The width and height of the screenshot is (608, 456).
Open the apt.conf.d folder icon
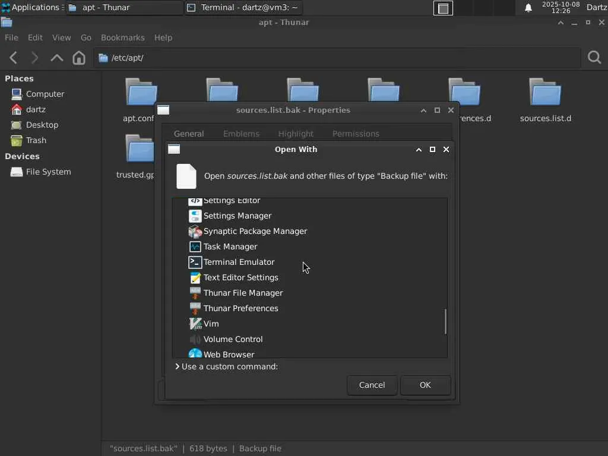click(141, 92)
